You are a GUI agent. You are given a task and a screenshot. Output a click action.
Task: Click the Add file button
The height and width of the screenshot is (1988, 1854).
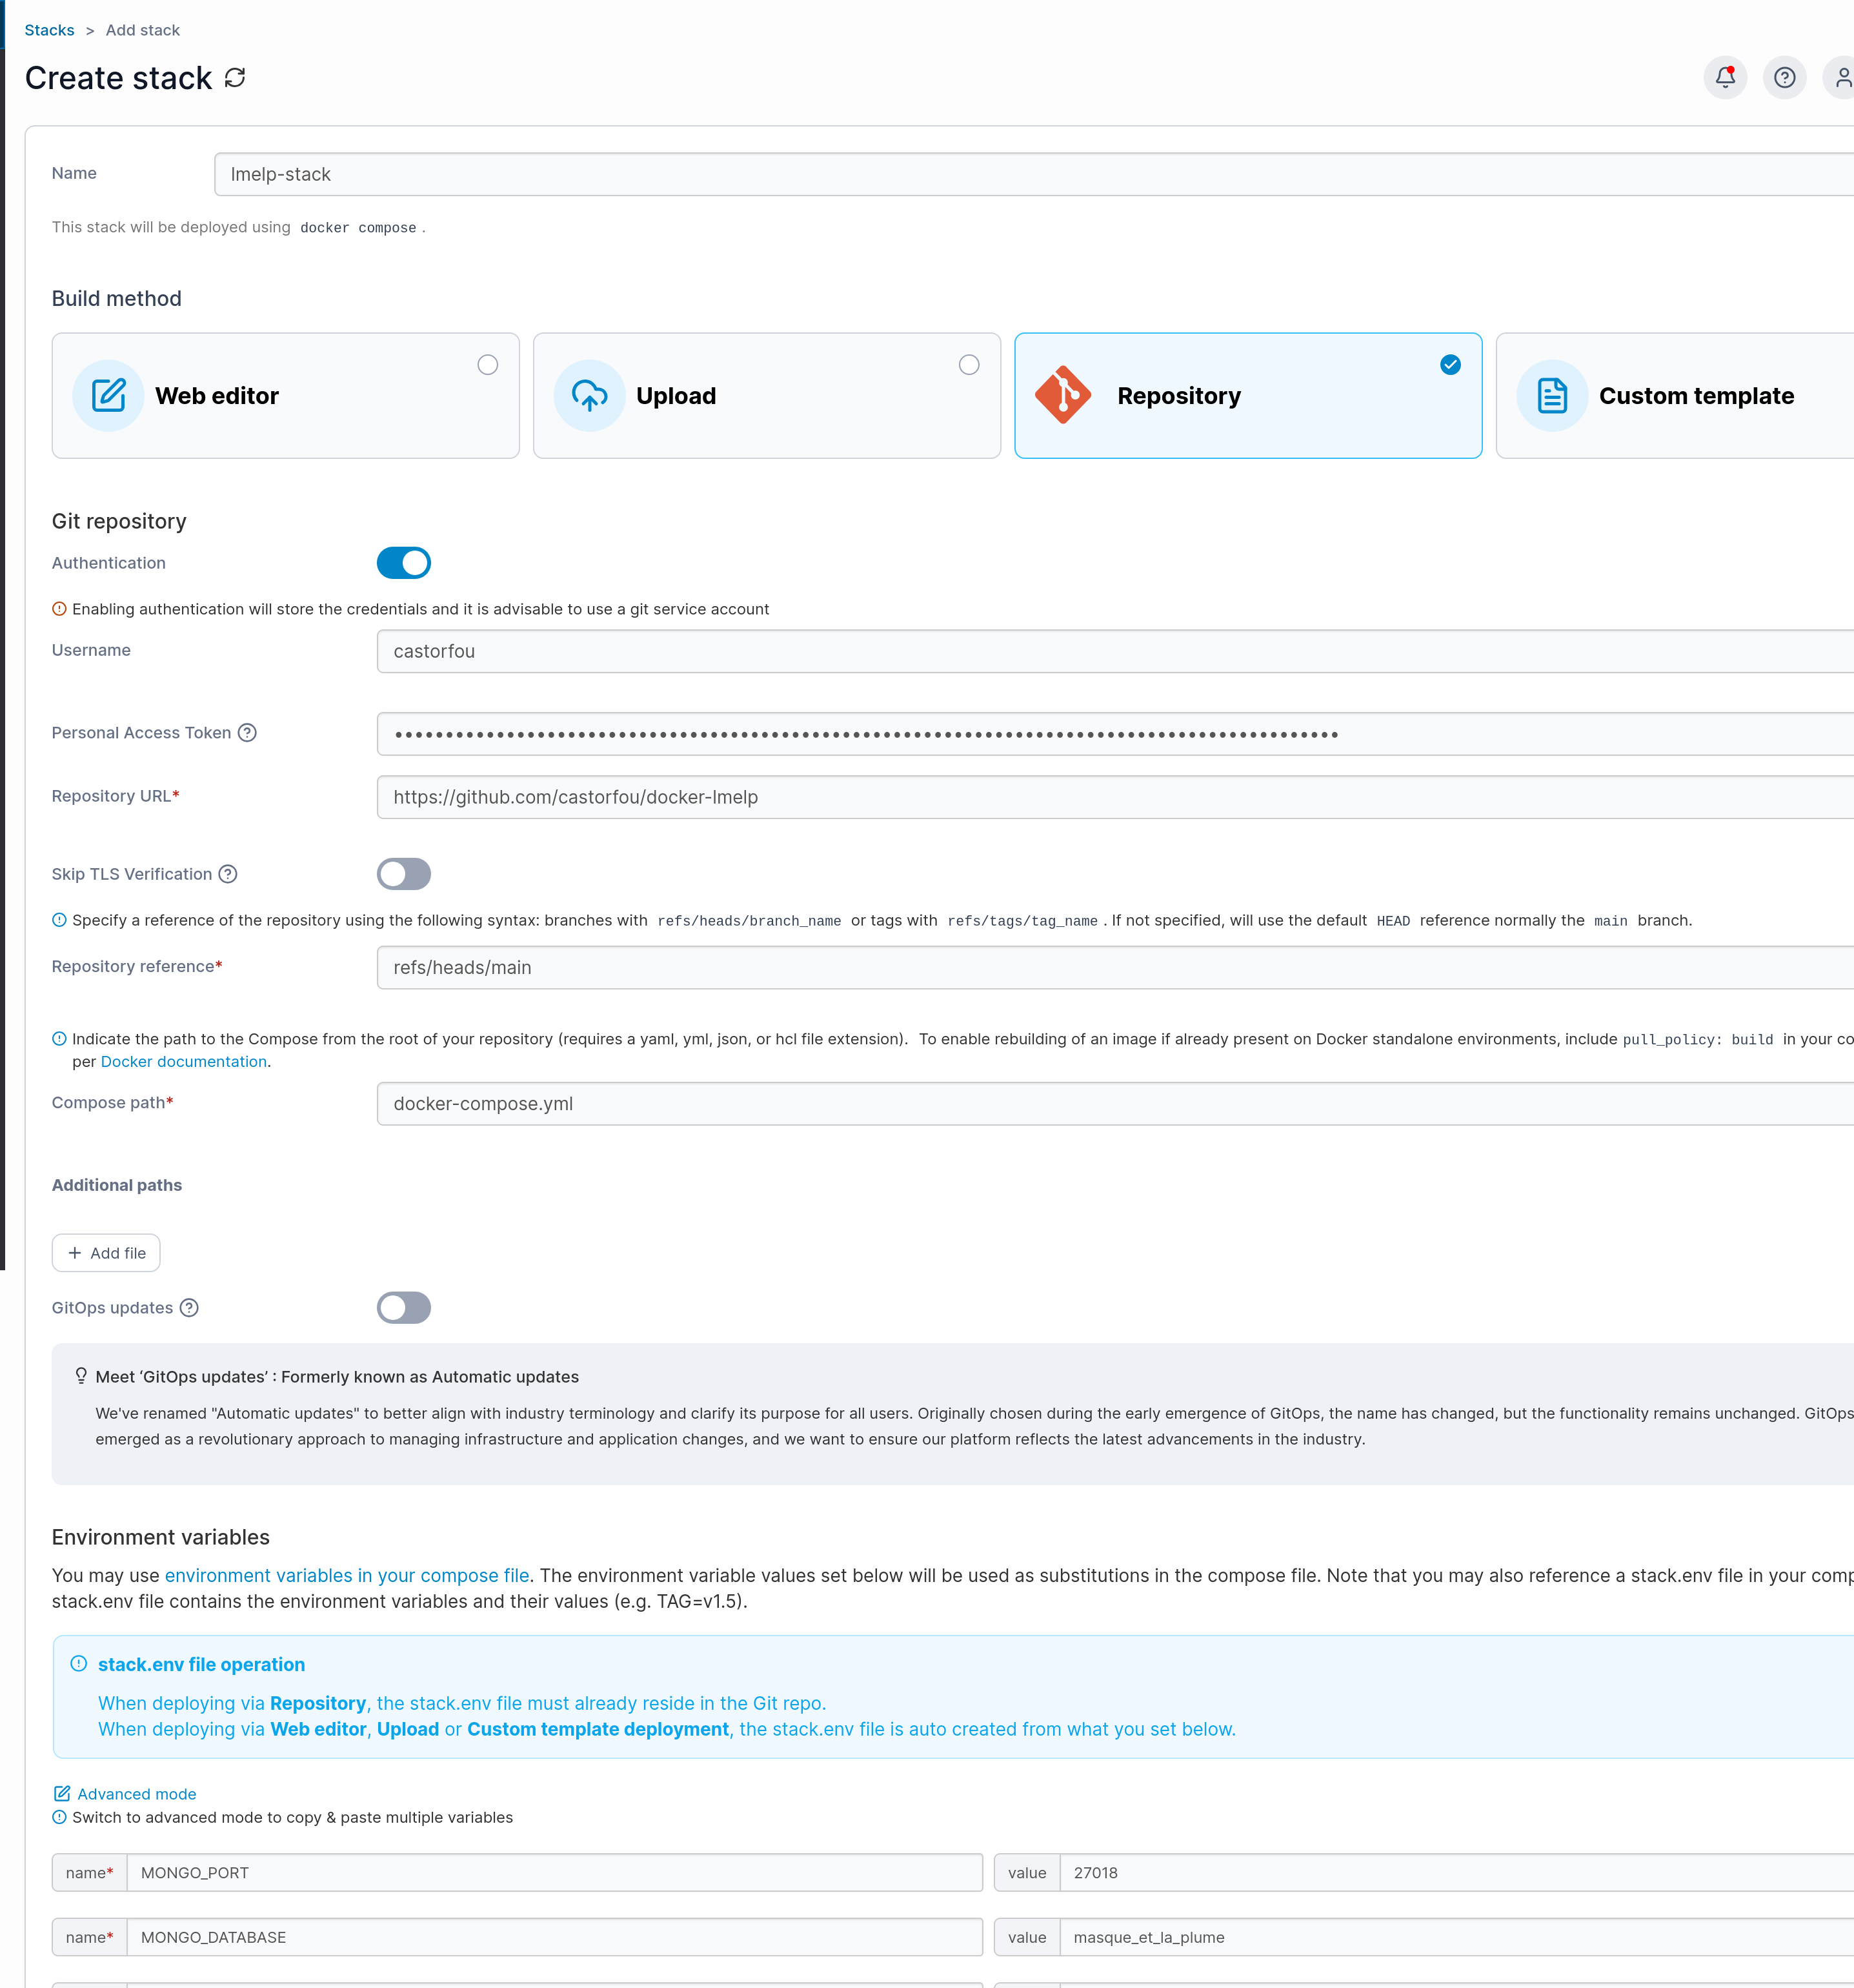click(106, 1253)
